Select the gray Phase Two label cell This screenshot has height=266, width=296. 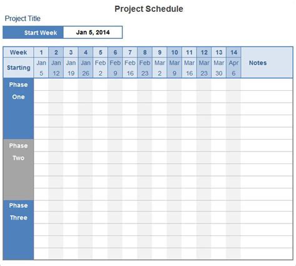[18, 170]
